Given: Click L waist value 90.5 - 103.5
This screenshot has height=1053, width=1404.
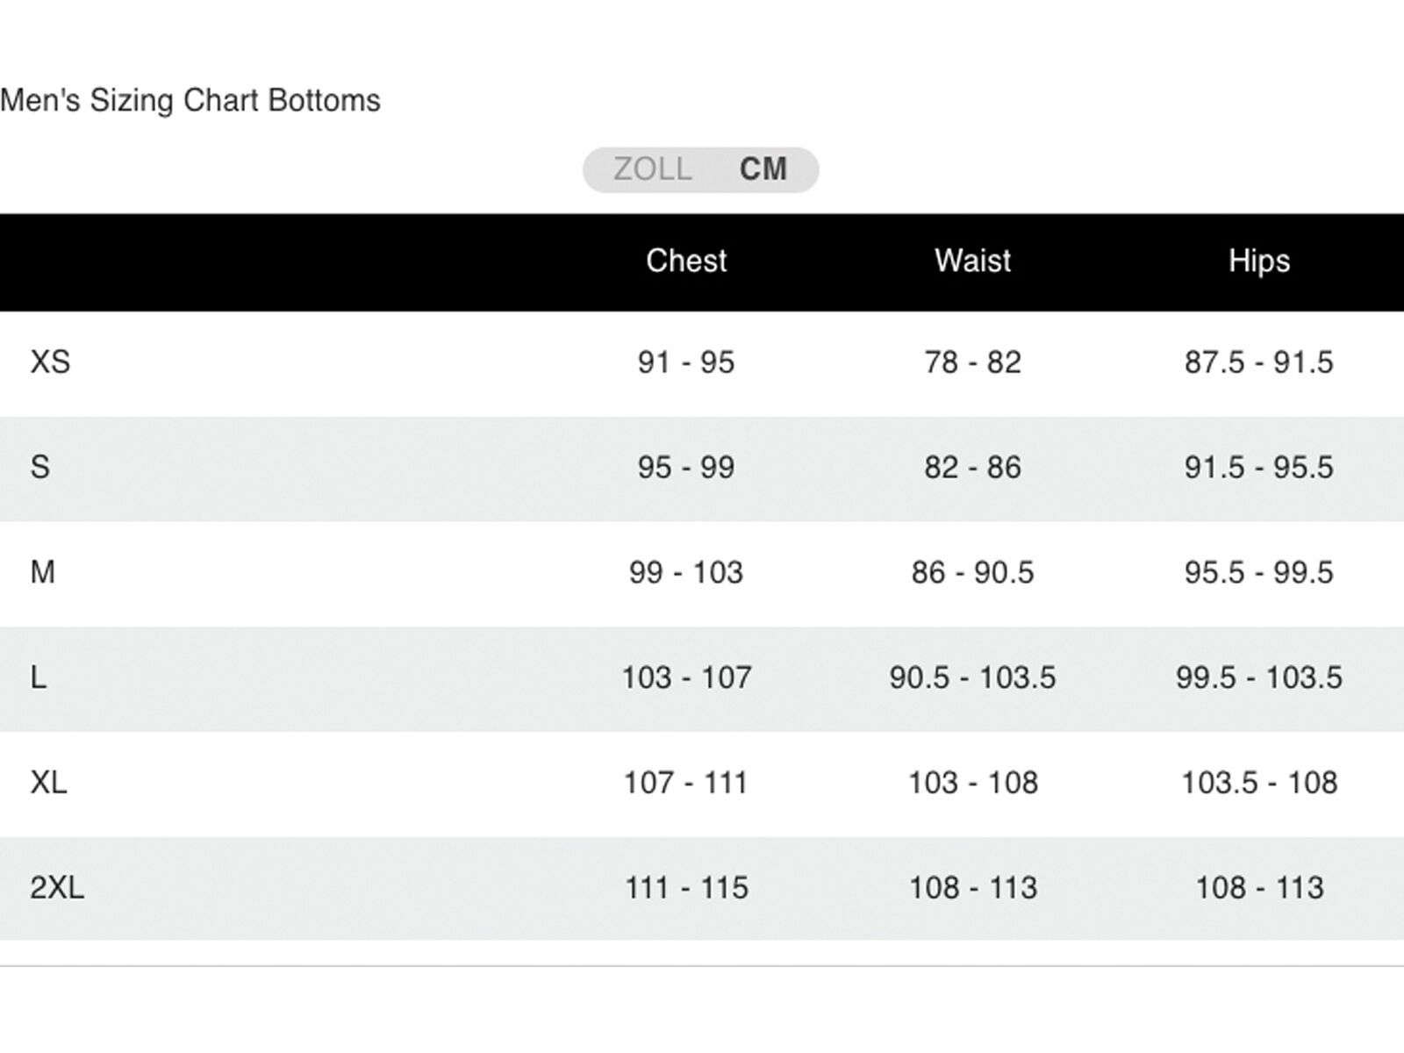Looking at the screenshot, I should [972, 677].
